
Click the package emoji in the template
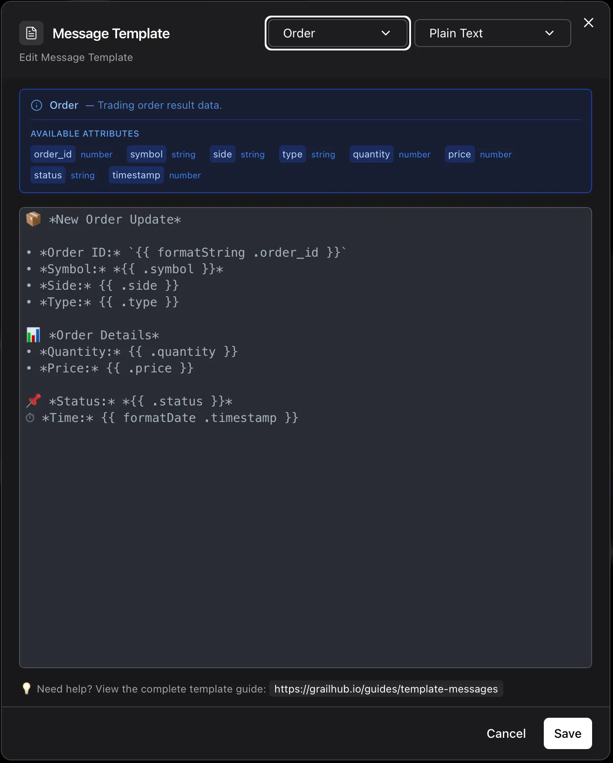[34, 219]
